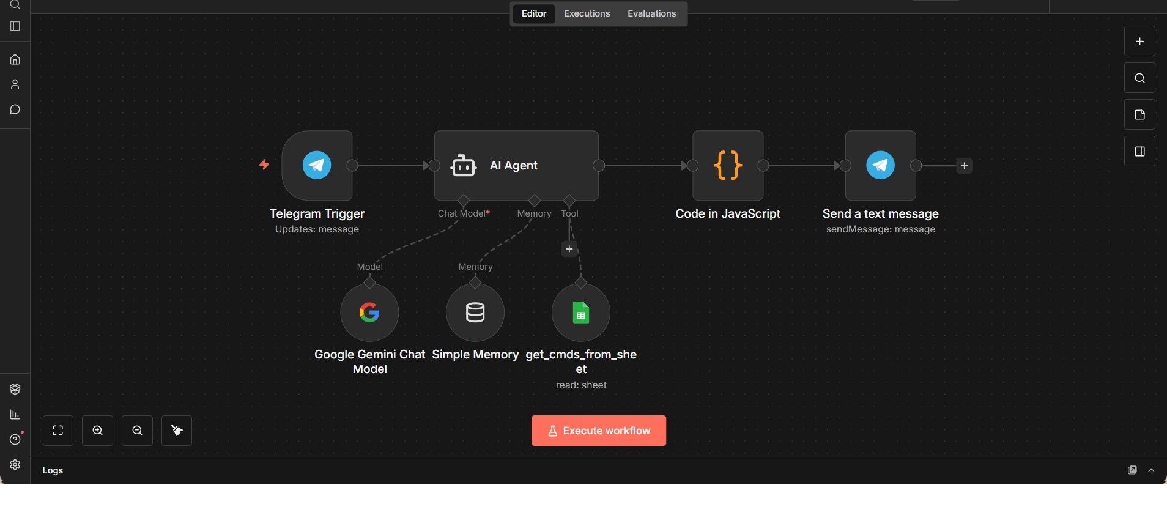Image resolution: width=1167 pixels, height=515 pixels.
Task: Add another tool to the AI Agent
Action: pyautogui.click(x=569, y=249)
